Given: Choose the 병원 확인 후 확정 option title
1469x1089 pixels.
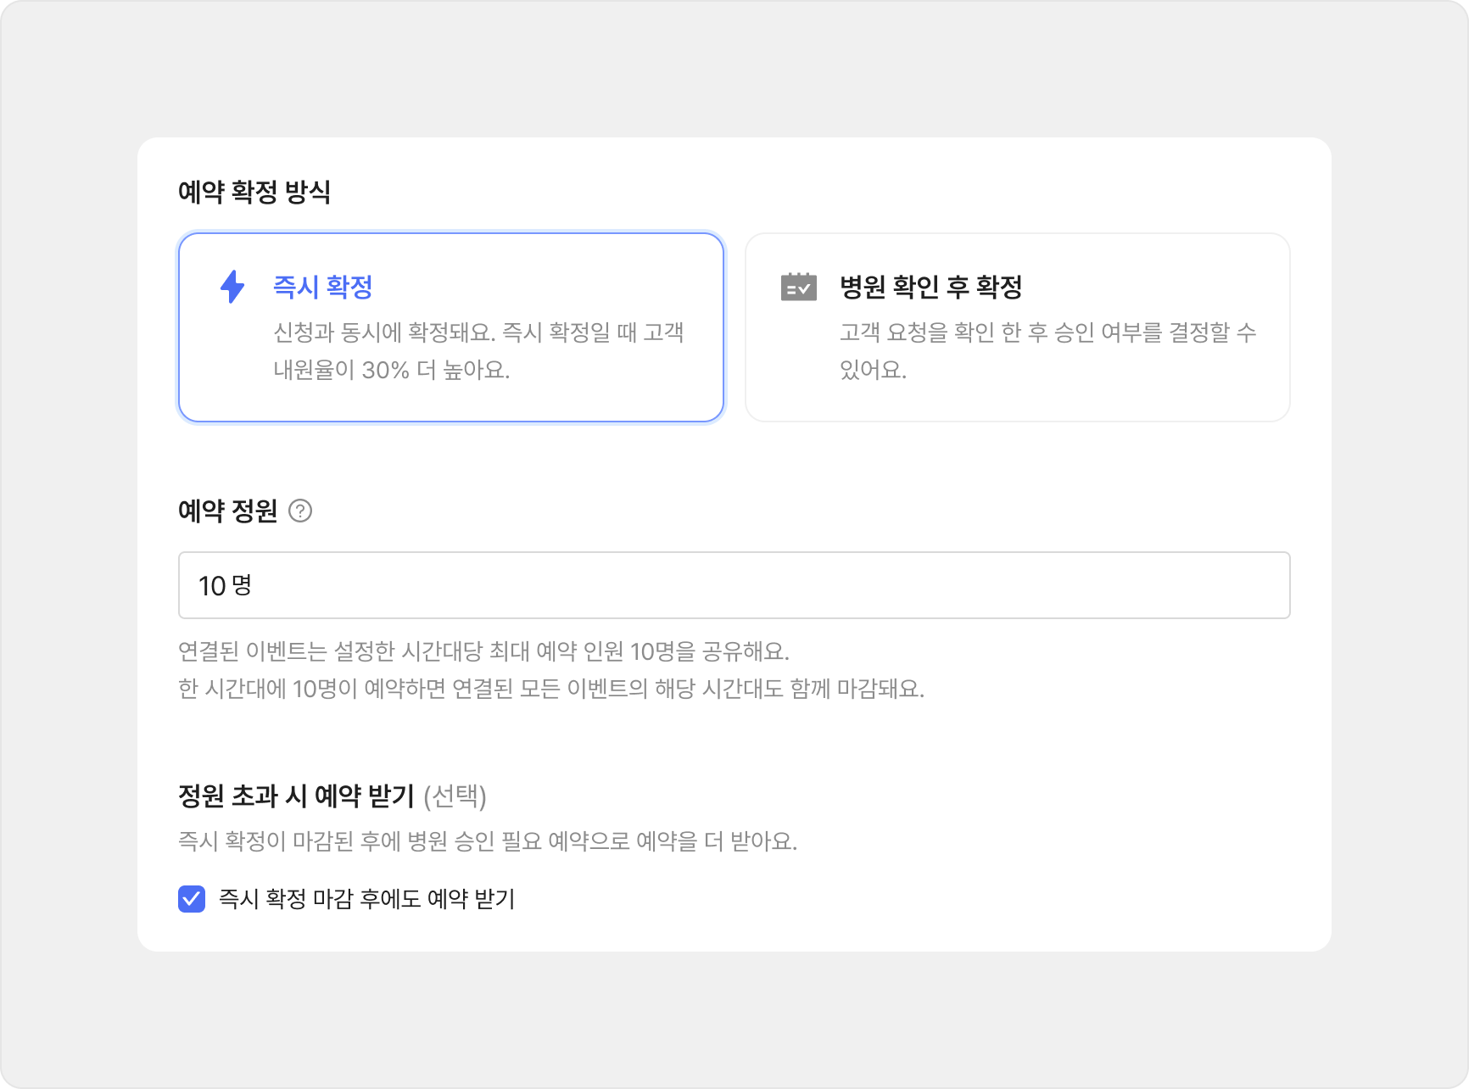Looking at the screenshot, I should 930,287.
